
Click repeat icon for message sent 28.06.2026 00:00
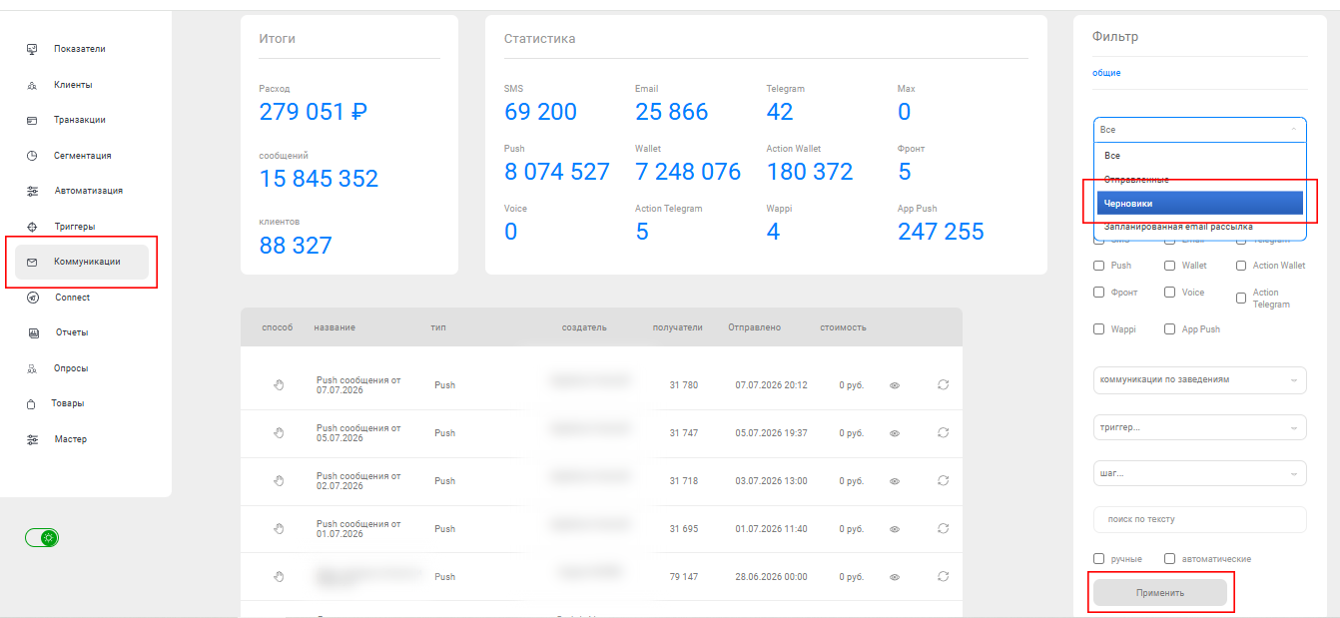tap(943, 576)
